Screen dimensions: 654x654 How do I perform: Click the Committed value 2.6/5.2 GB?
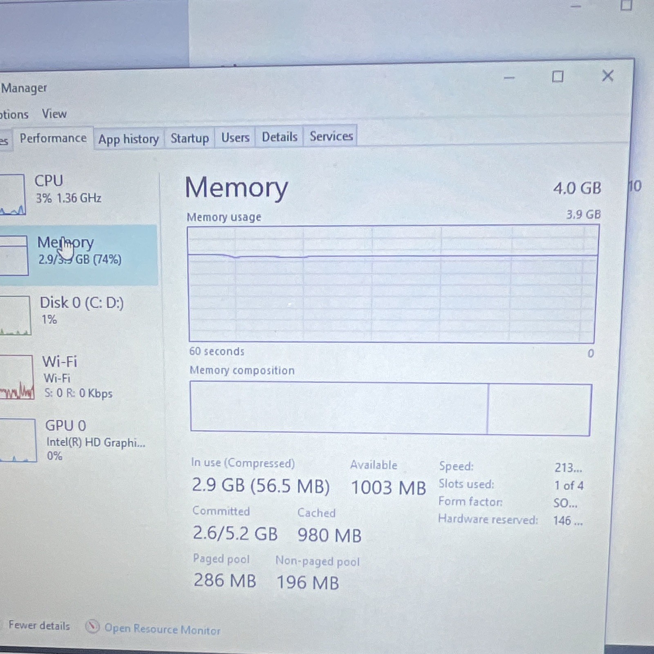pos(235,533)
